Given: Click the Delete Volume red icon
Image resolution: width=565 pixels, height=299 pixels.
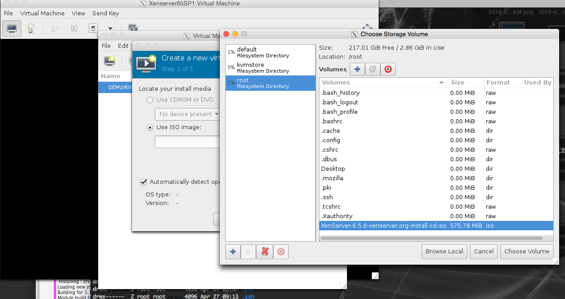Looking at the screenshot, I should 388,69.
